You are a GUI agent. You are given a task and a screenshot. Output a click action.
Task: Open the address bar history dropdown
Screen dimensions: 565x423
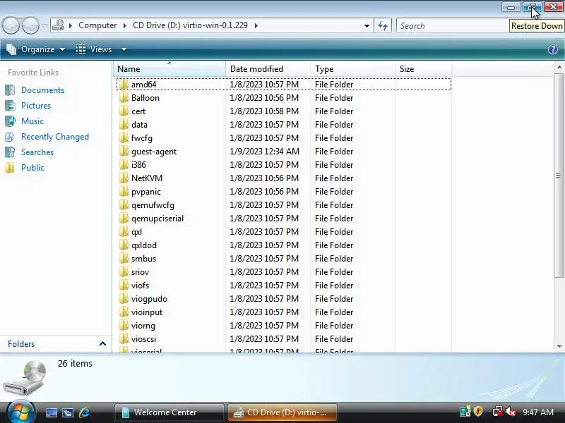pos(367,26)
